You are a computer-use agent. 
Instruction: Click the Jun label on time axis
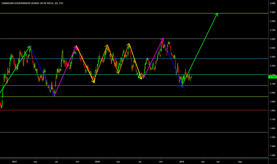218,162
